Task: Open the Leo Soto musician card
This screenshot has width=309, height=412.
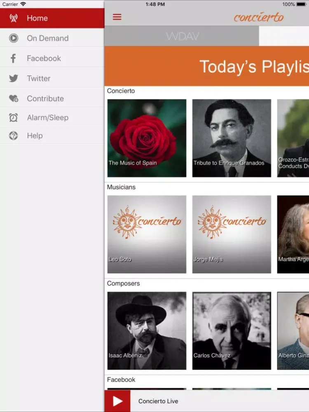Action: coord(147,234)
